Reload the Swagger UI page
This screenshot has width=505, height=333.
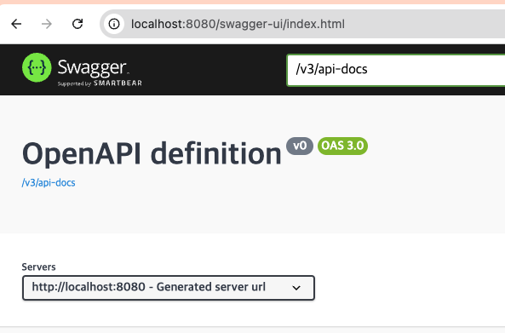pos(77,24)
